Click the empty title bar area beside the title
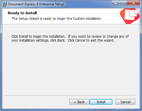 [87, 4]
